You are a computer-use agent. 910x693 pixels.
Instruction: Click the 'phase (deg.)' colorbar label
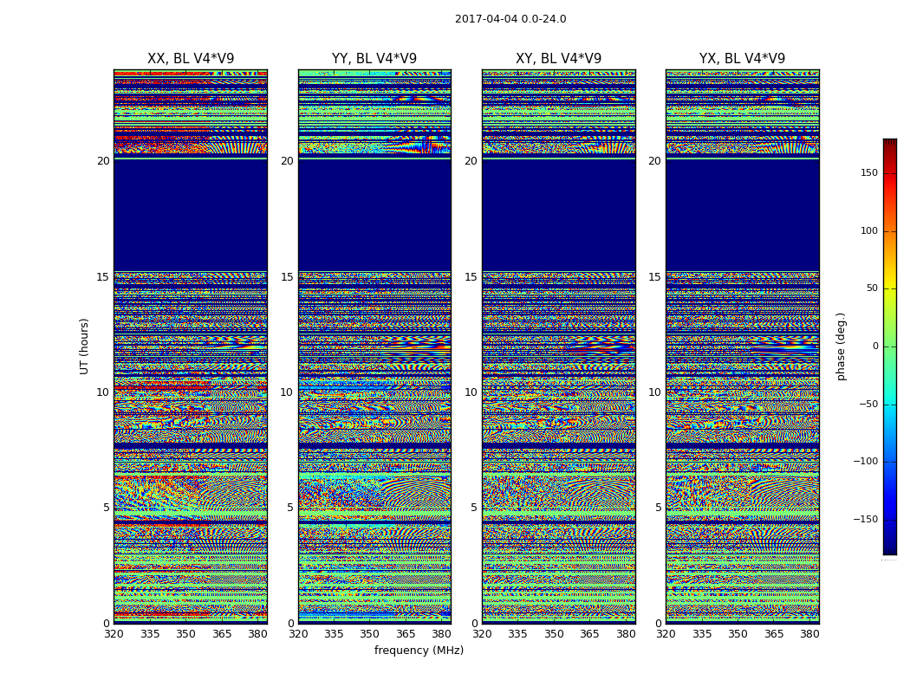(x=841, y=346)
